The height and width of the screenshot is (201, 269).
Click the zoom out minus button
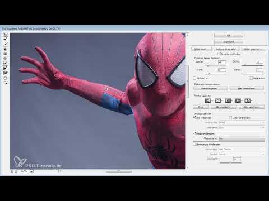12,171
